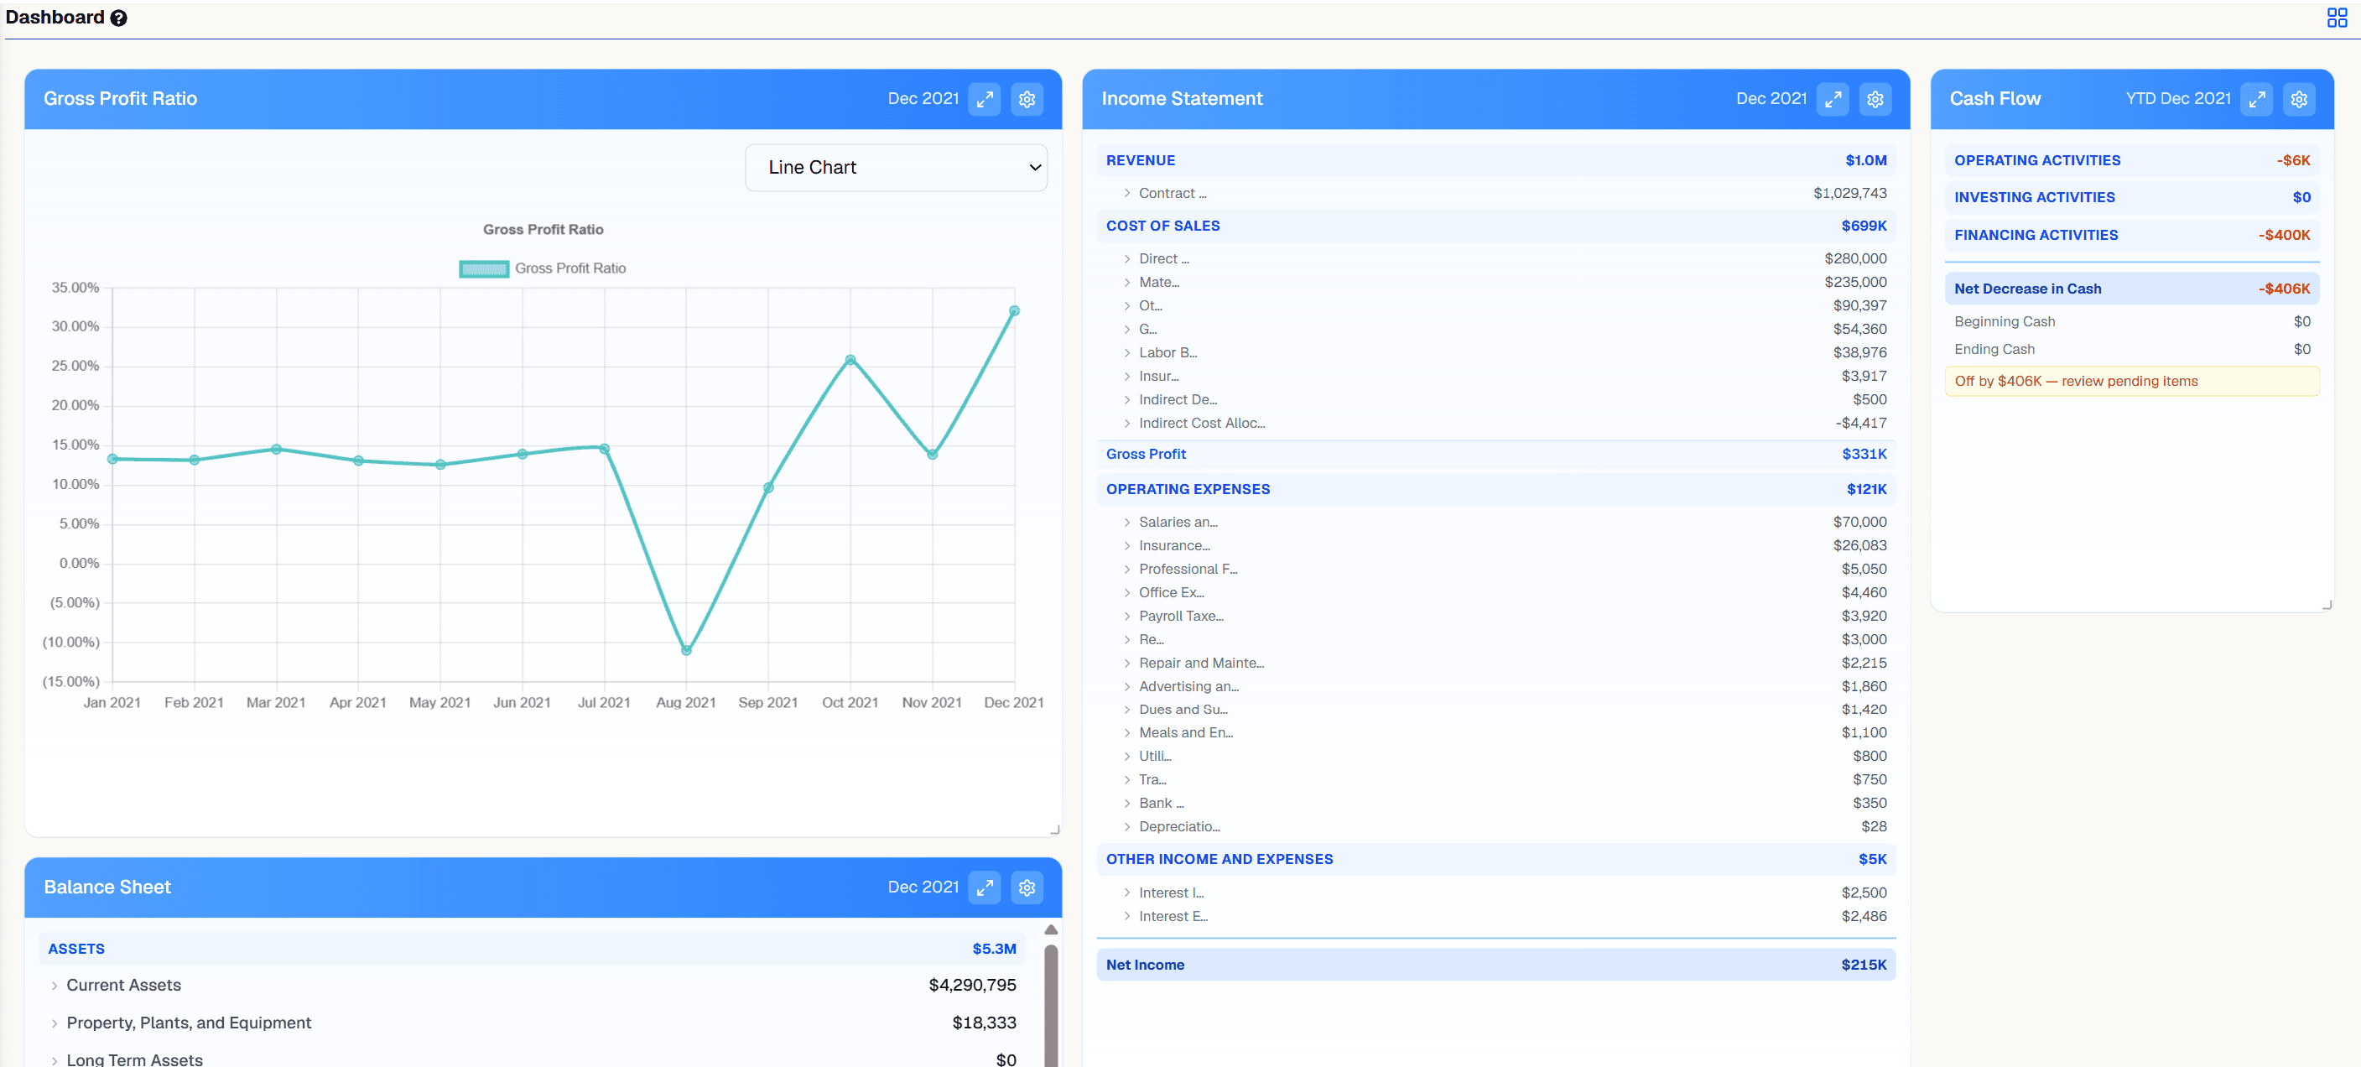Click OTHER INCOME AND EXPENSES header
This screenshot has width=2361, height=1067.
[1495, 860]
